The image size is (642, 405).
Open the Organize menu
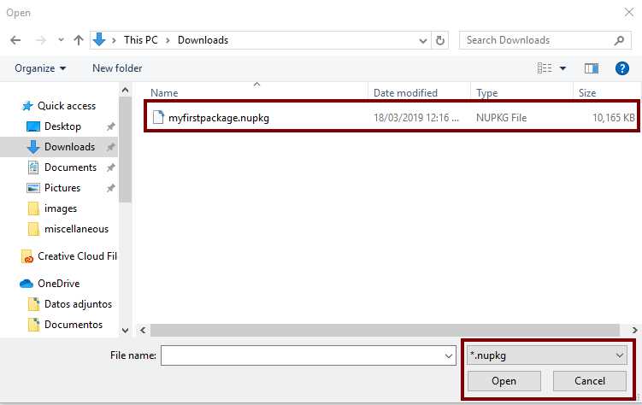pos(40,68)
